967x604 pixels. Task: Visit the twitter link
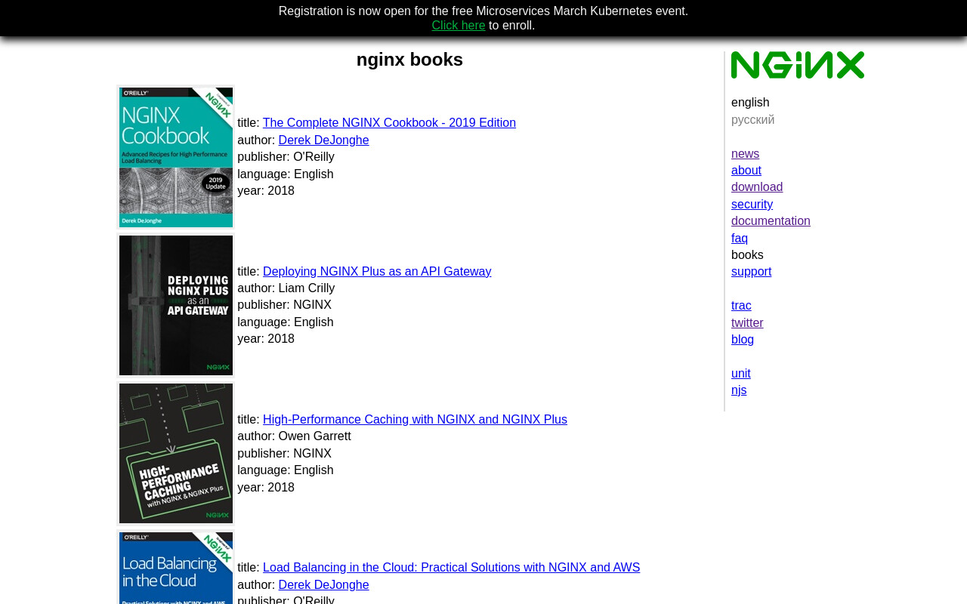(747, 323)
